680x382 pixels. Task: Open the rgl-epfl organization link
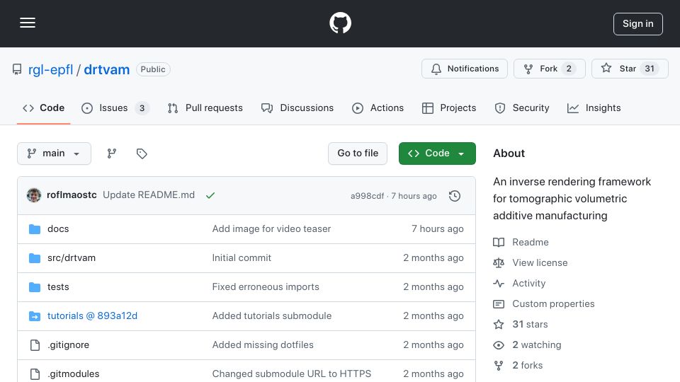pos(50,69)
